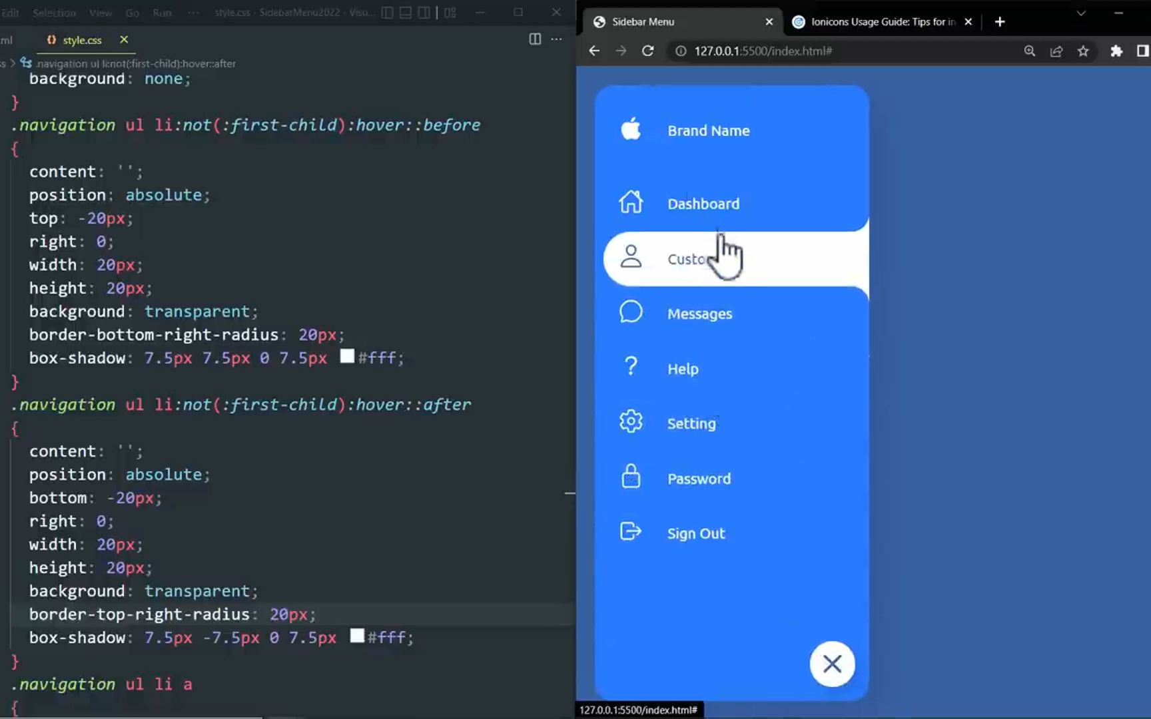Click the border-bottom-right-radius code line
Screen dimensions: 1151x719
click(187, 335)
